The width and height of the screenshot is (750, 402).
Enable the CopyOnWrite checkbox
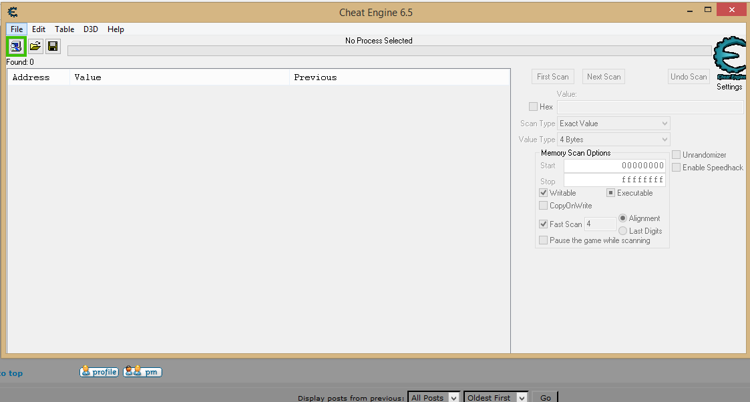click(544, 206)
